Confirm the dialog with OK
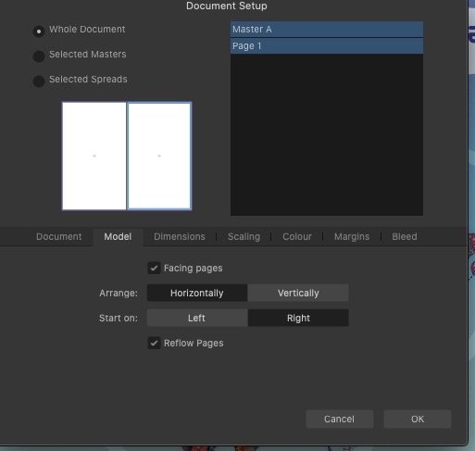The image size is (475, 451). coord(418,419)
